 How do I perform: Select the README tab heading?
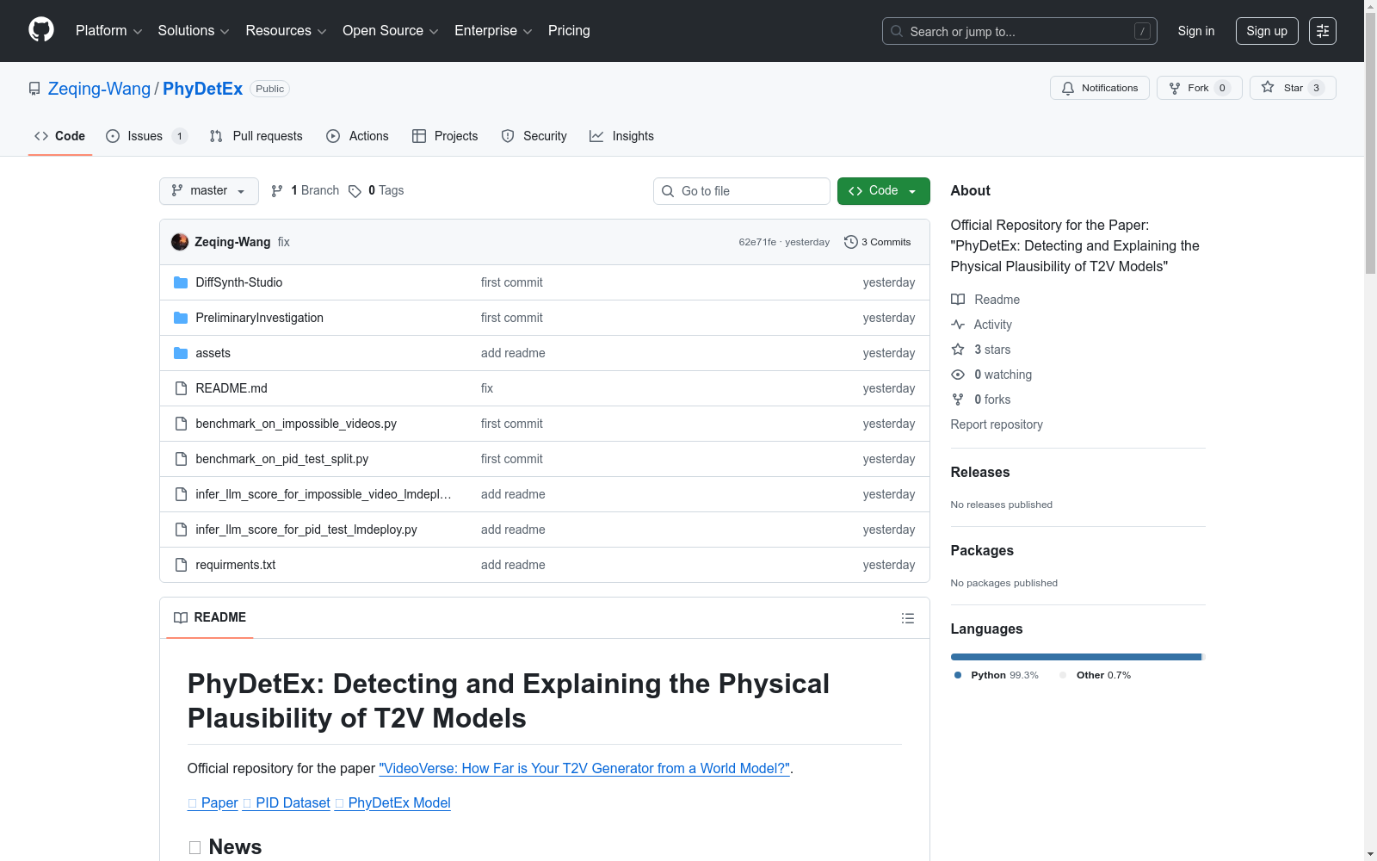click(x=210, y=617)
